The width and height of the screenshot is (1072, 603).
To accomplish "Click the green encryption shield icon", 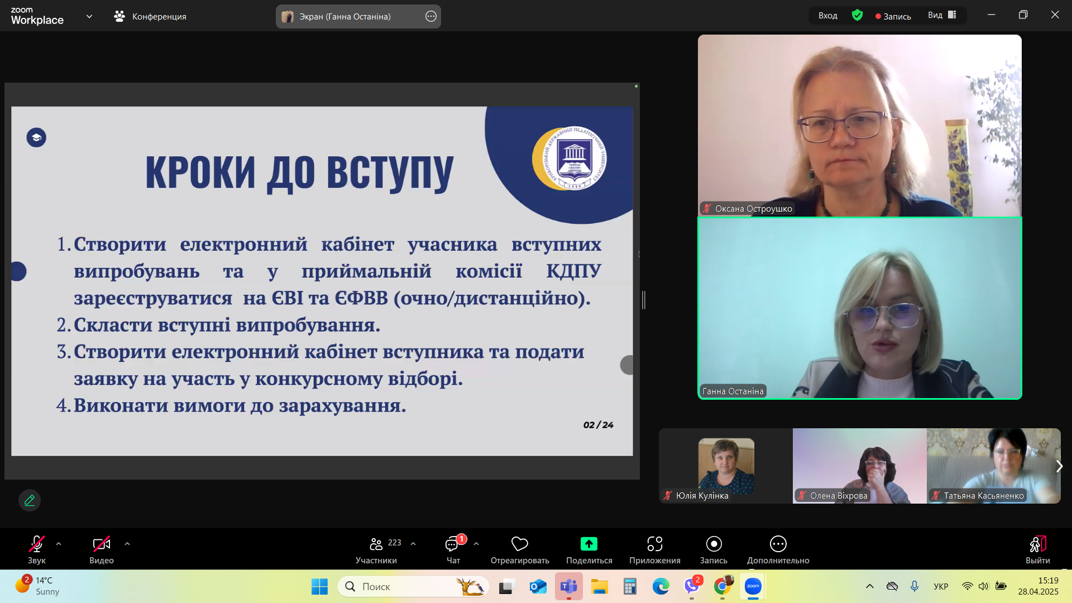I will (857, 16).
